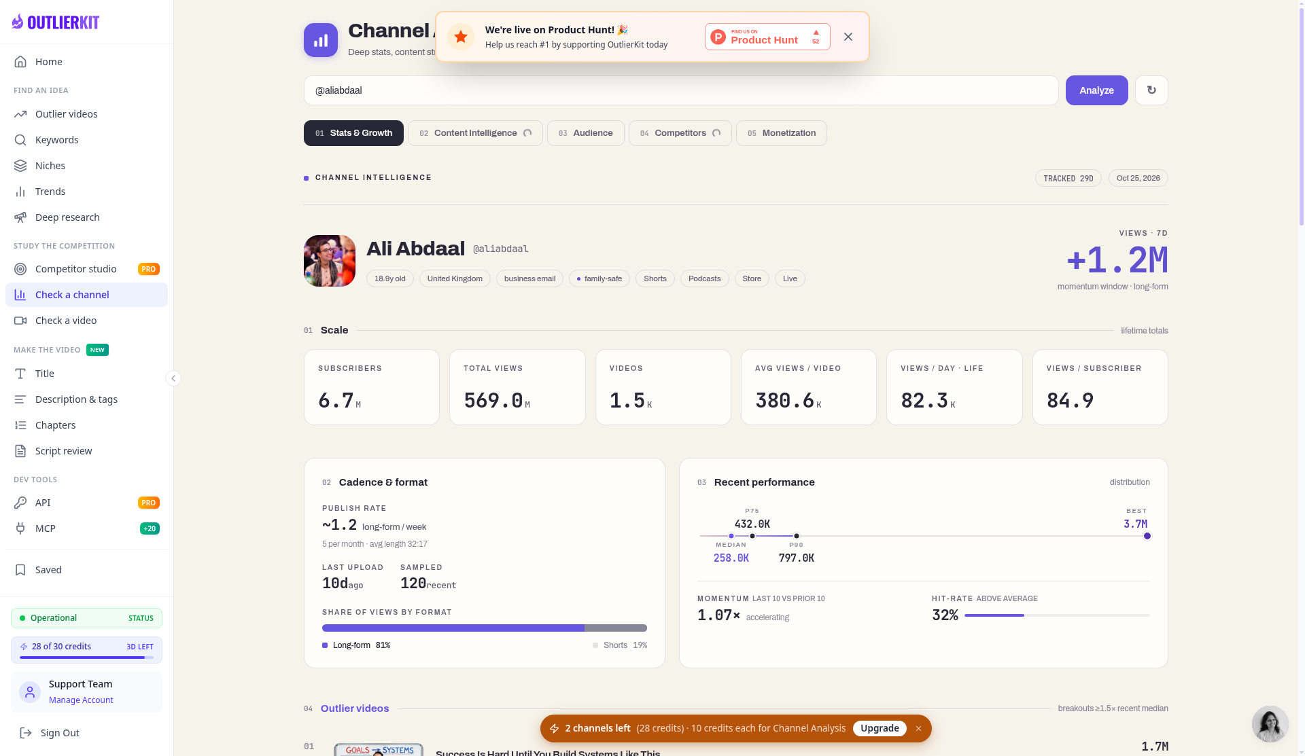Open Competitor studio
Viewport: 1305px width, 756px height.
(86, 269)
